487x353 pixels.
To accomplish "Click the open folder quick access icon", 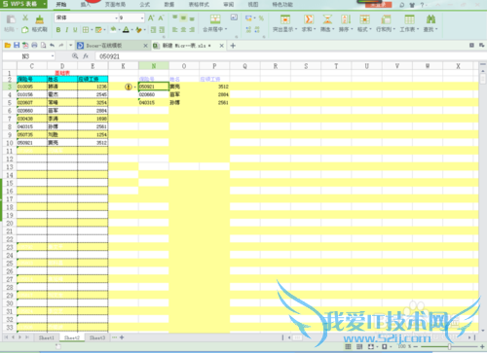I will pyautogui.click(x=8, y=46).
